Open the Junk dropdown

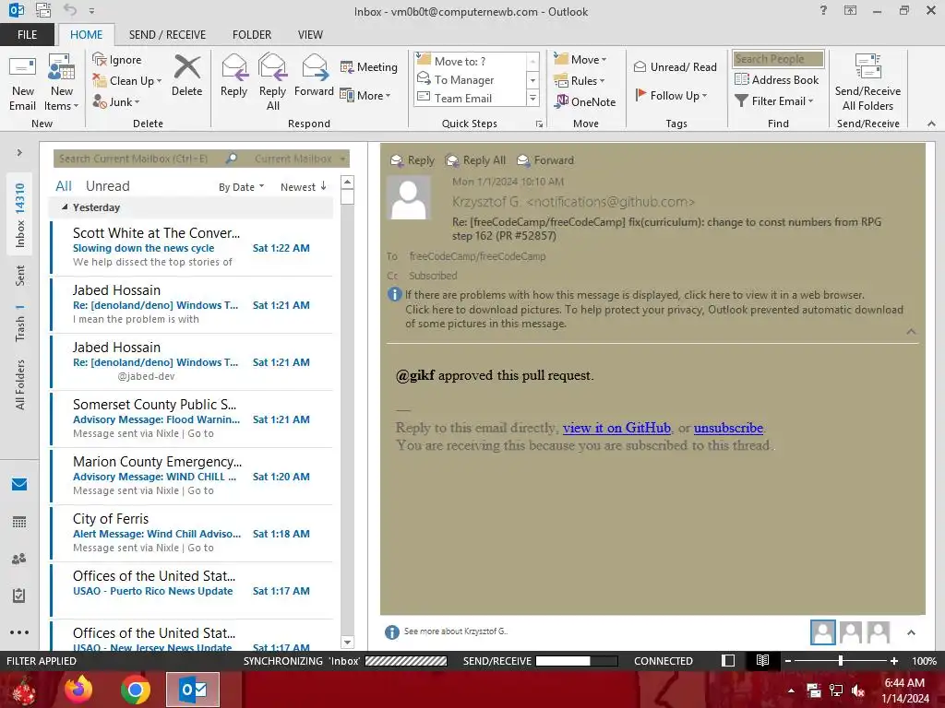tap(116, 101)
